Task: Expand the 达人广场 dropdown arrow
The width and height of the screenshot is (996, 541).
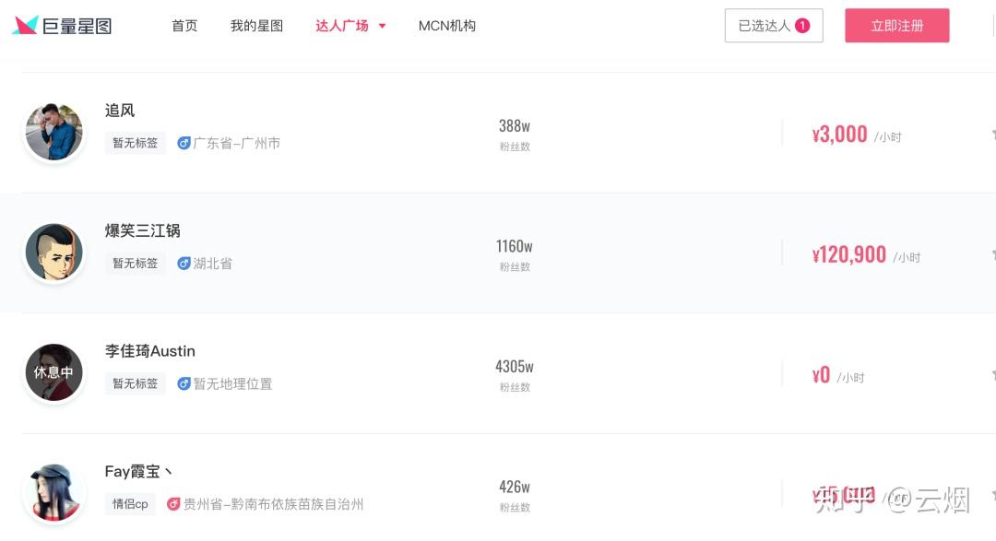Action: coord(383,27)
